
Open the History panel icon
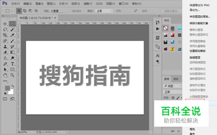[x=158, y=22]
